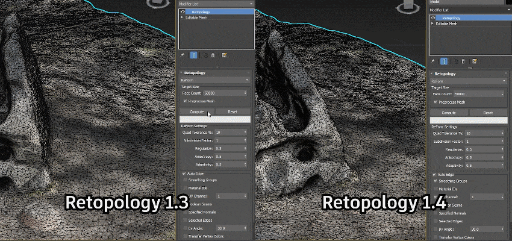Pin the modifier stack in the 1.4 panel
This screenshot has height=241, width=512.
[x=433, y=61]
